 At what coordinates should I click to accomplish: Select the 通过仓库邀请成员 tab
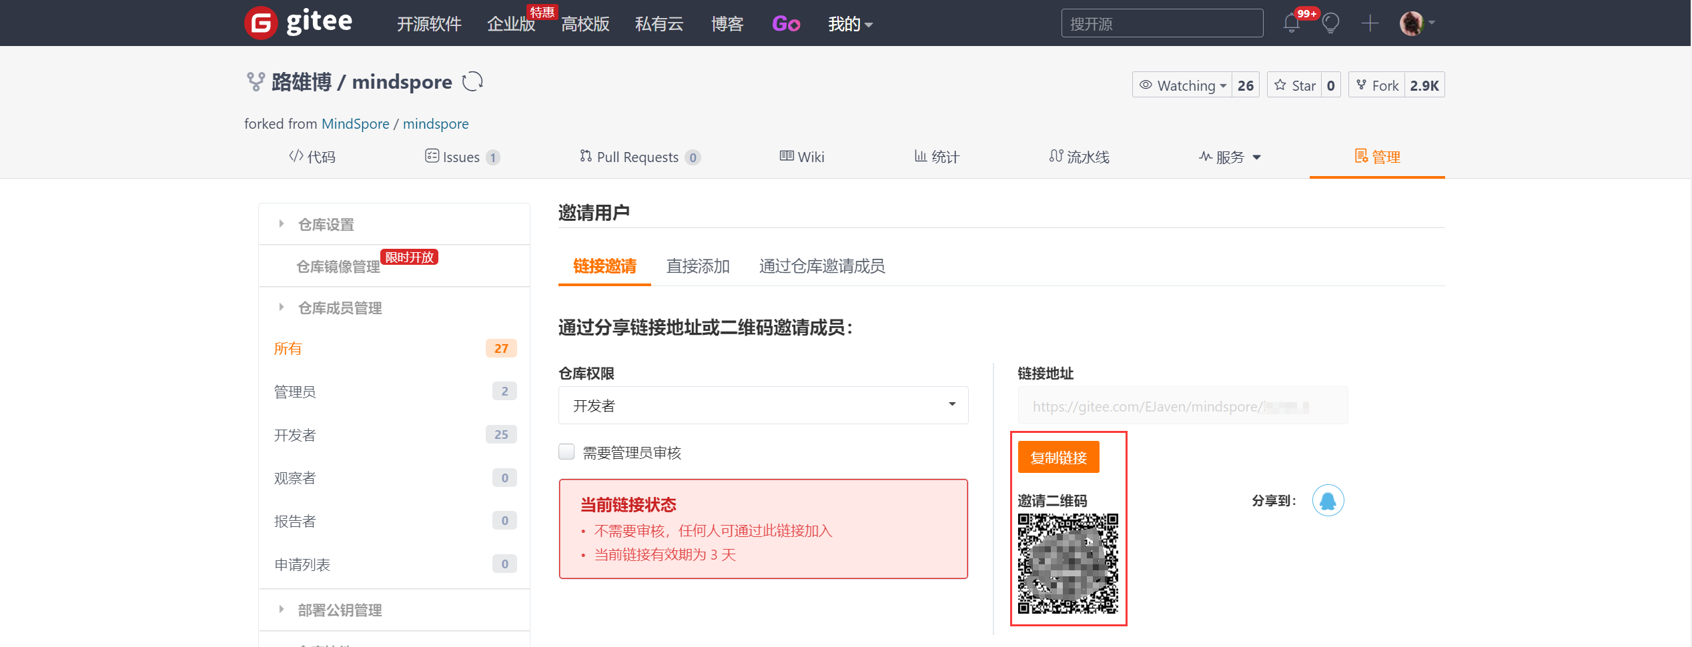[x=822, y=266]
